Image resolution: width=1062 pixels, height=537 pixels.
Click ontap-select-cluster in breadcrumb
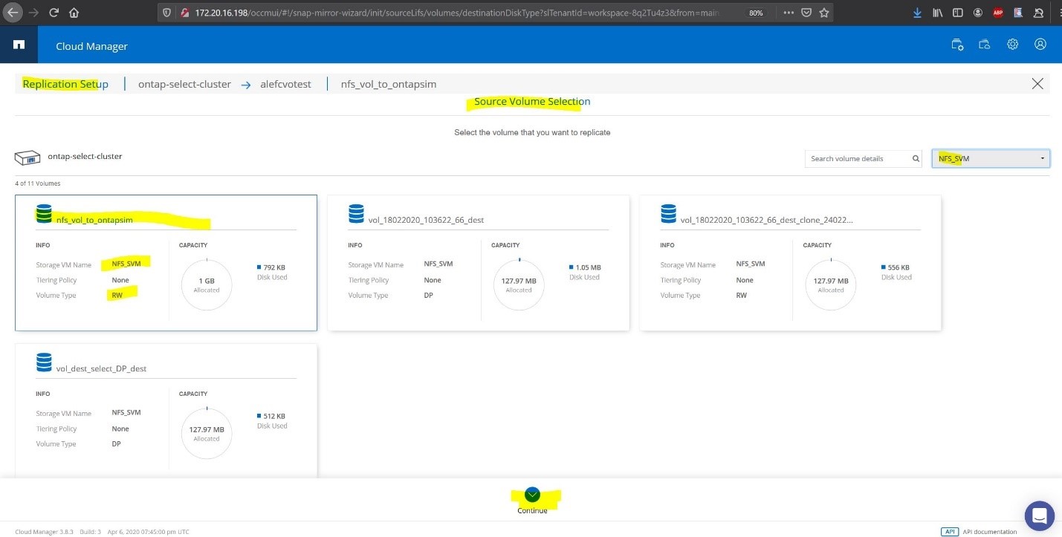point(184,84)
